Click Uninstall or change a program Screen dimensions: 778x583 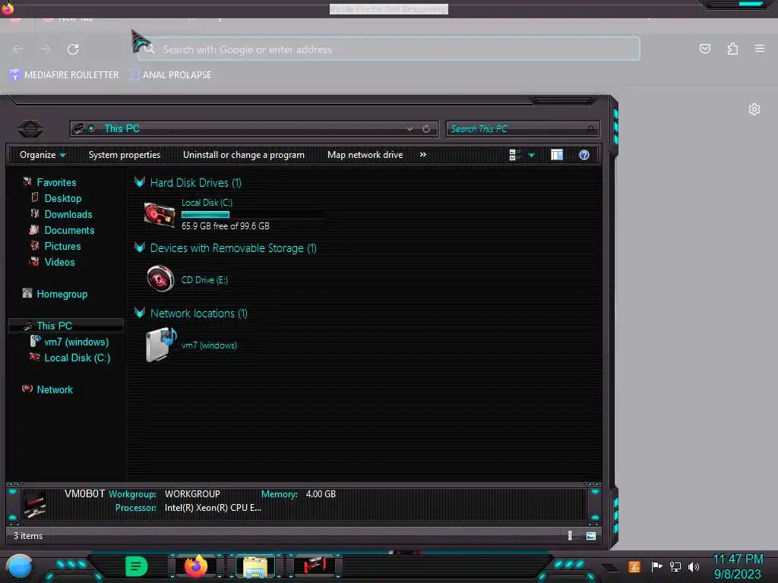(x=244, y=155)
